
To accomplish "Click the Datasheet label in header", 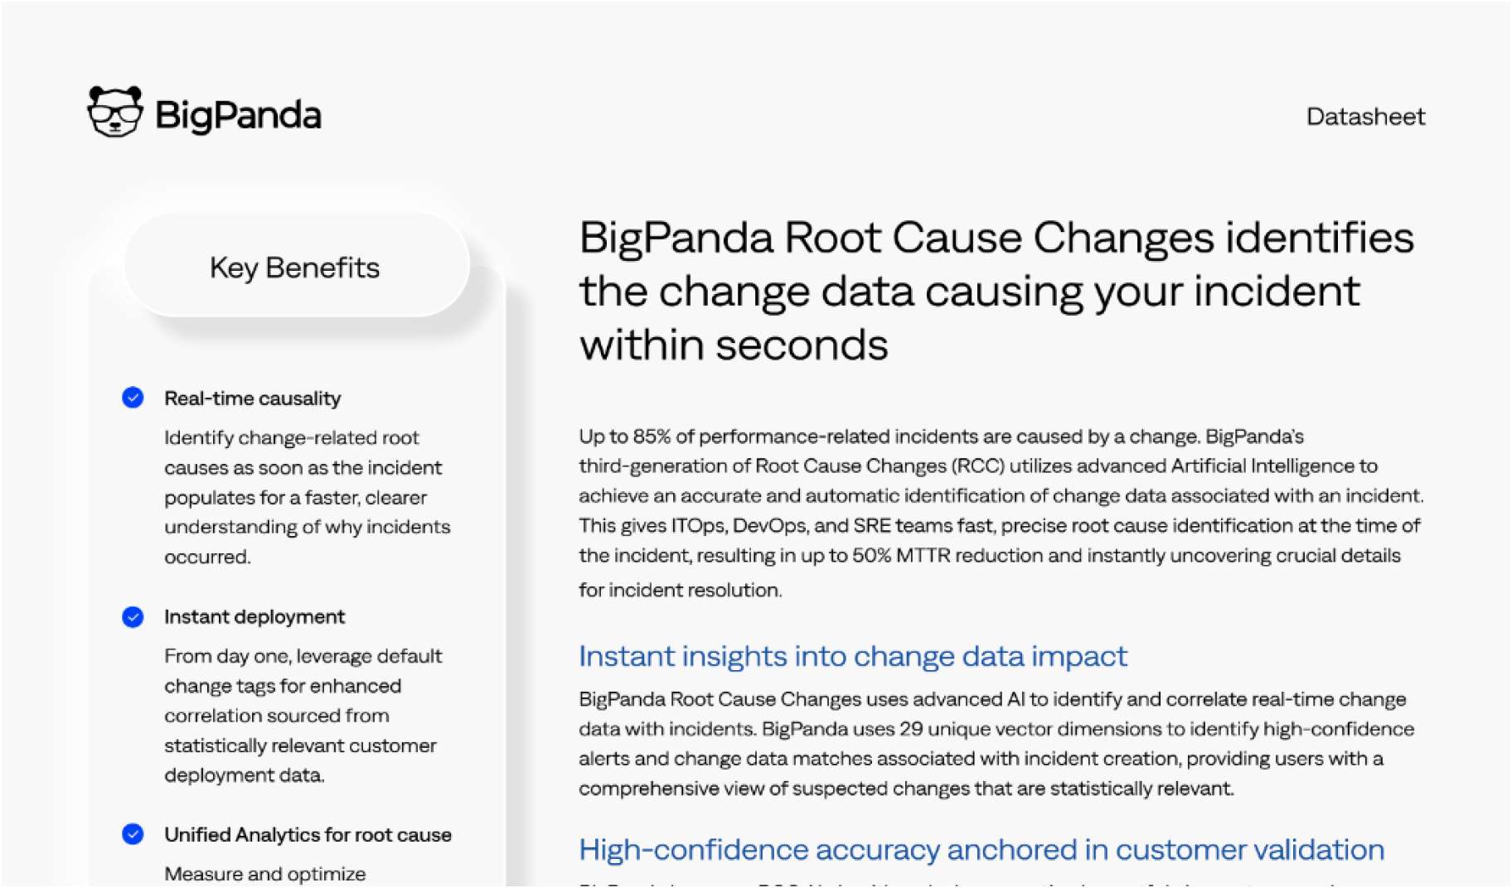I will [x=1365, y=117].
